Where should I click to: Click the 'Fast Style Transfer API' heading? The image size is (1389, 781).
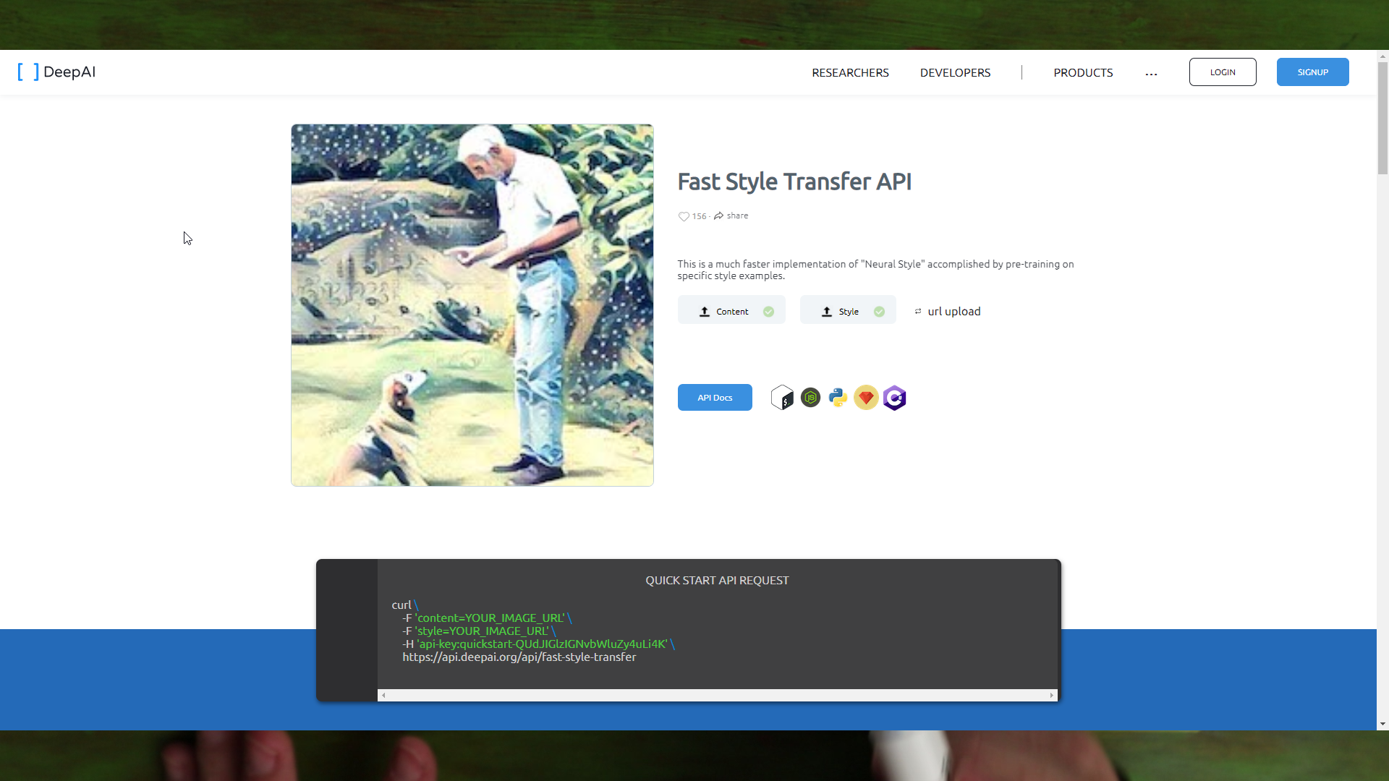[794, 182]
